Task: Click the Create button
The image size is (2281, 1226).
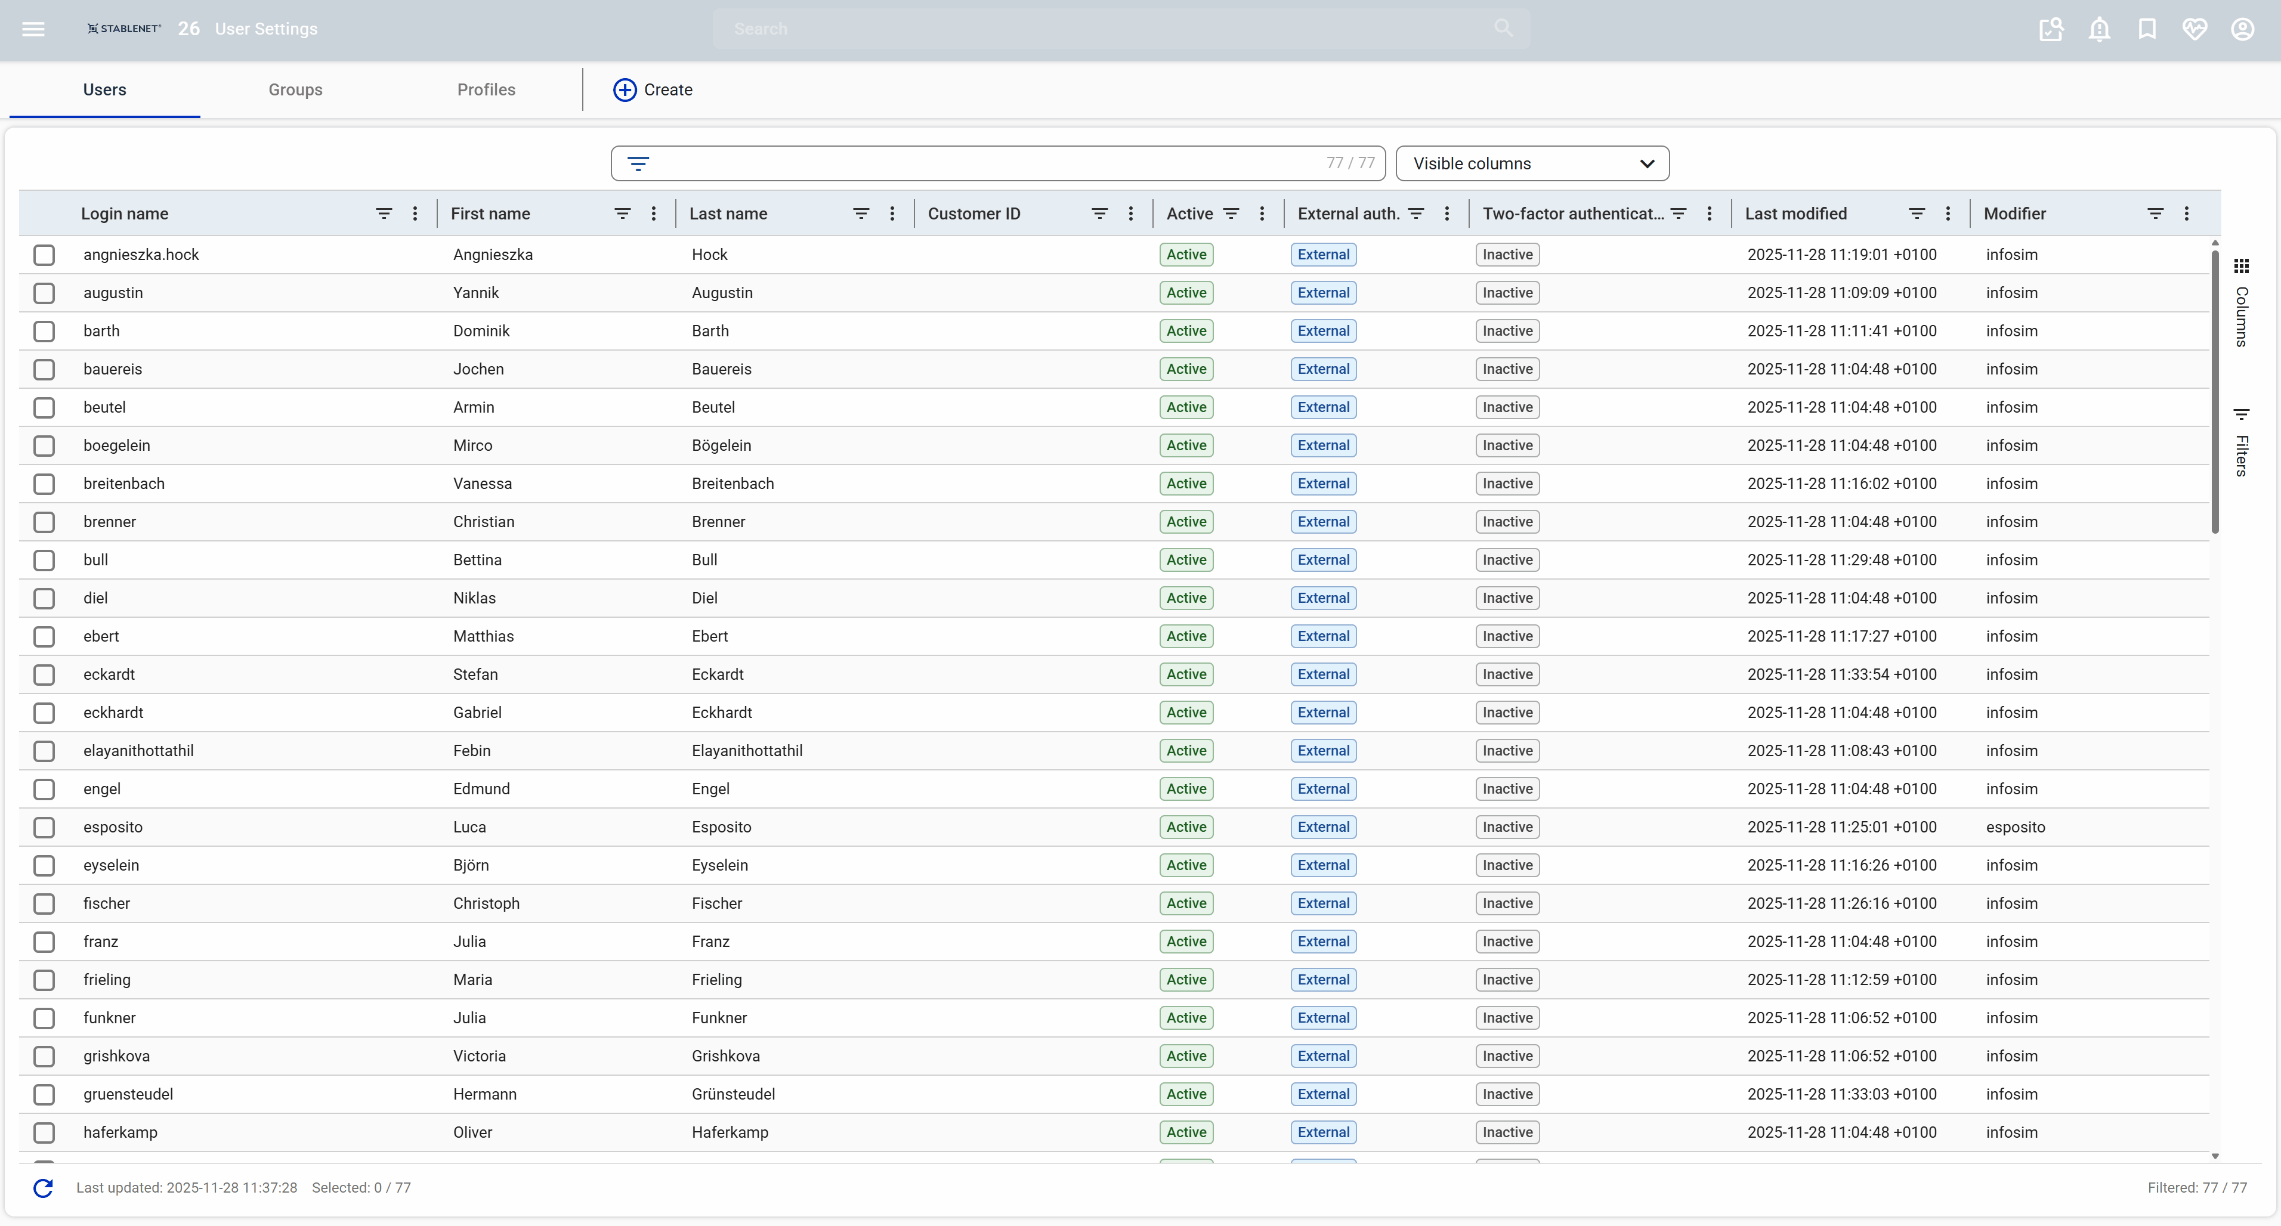Action: point(653,89)
